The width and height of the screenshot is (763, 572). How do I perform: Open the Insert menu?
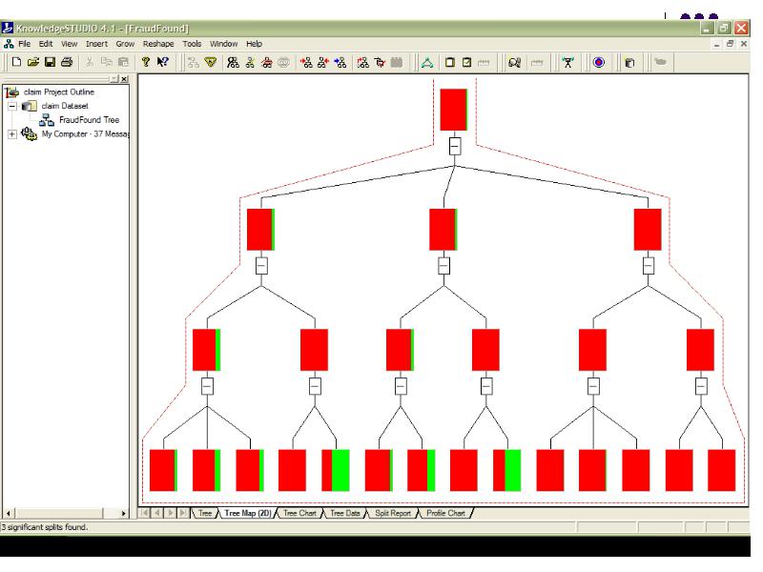97,44
